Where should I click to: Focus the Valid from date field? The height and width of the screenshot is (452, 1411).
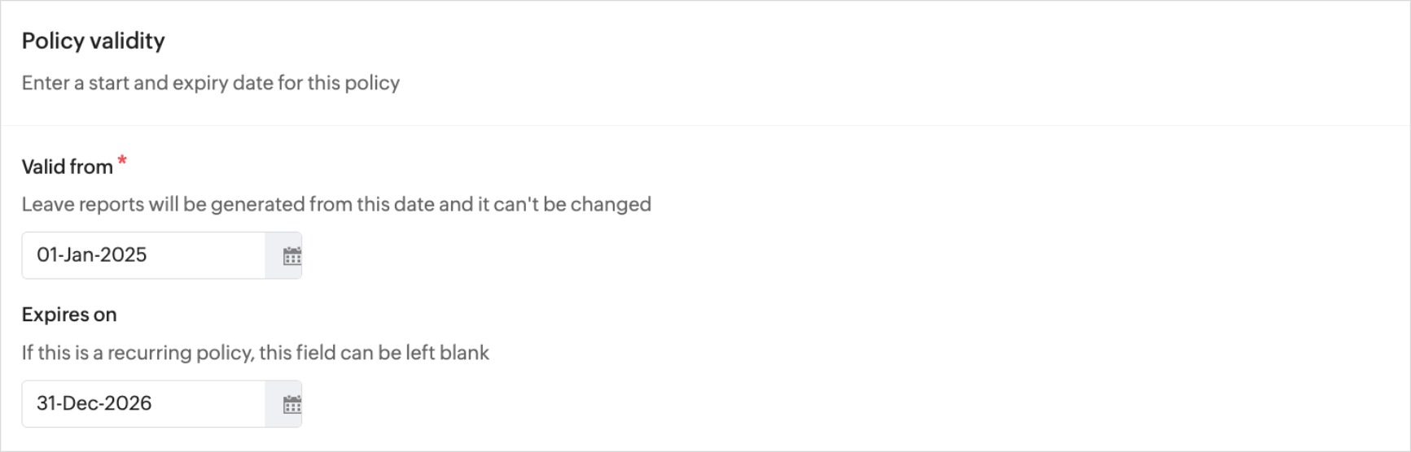click(143, 255)
